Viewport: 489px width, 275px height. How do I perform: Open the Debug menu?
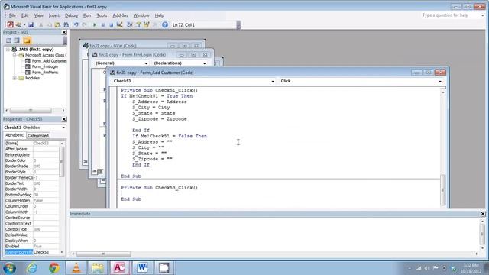[71, 15]
